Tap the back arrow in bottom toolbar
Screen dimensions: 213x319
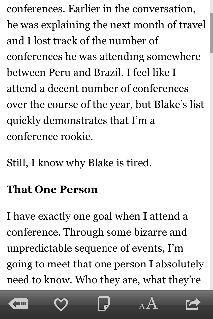pos(18,304)
